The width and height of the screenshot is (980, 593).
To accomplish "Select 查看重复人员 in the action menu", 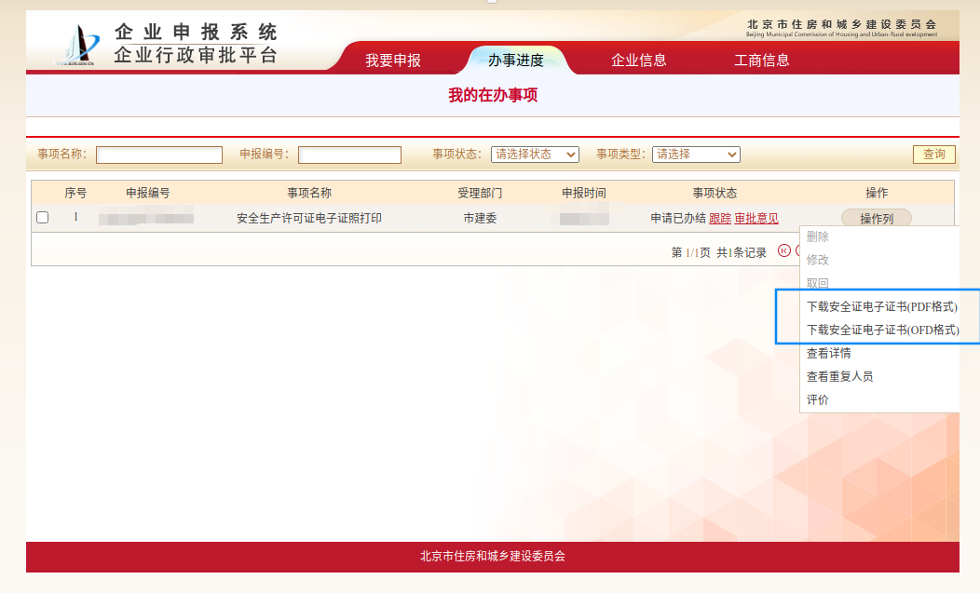I will [x=839, y=377].
